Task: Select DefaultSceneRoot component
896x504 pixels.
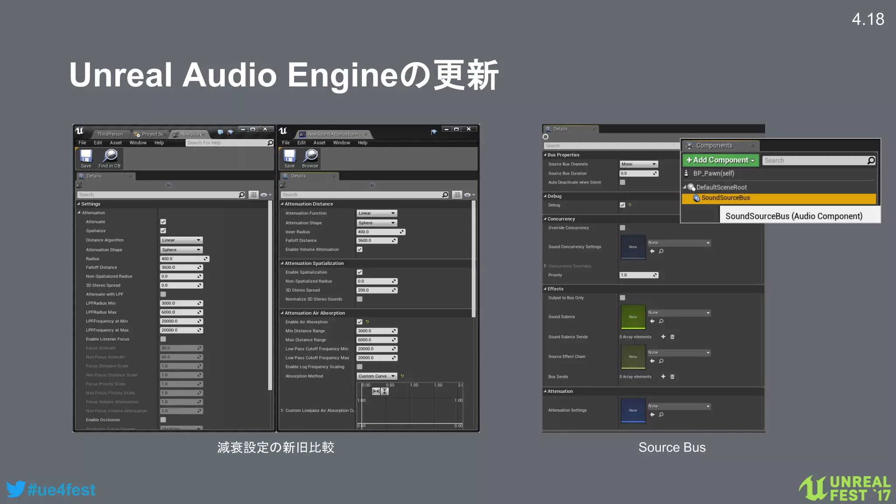Action: 721,187
